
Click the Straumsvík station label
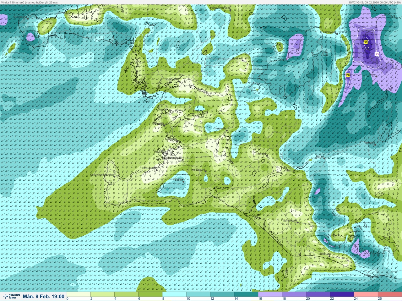pyautogui.click(x=149, y=168)
